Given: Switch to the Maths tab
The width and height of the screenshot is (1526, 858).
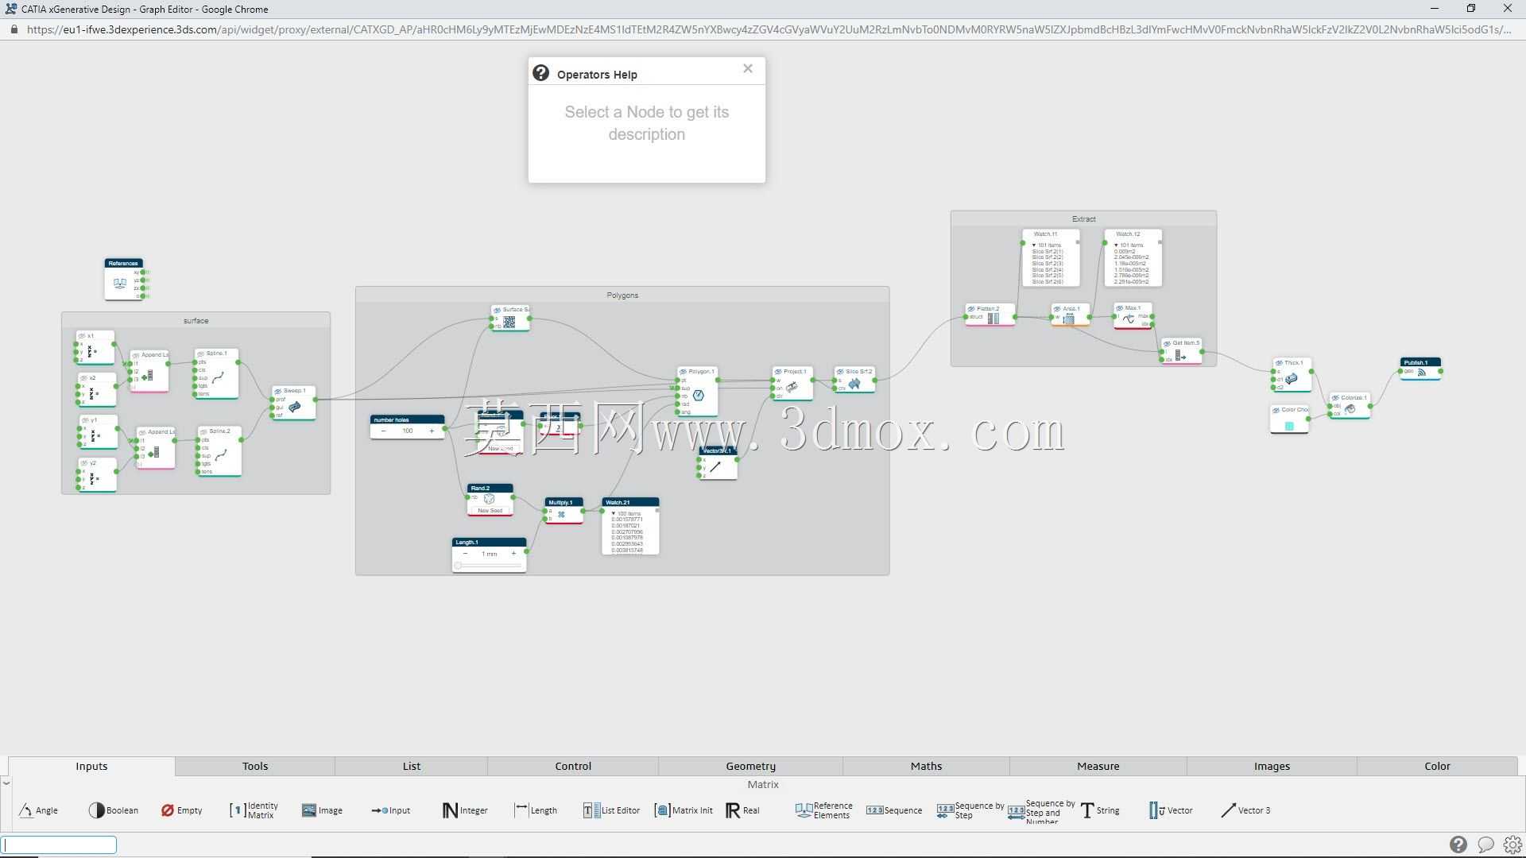Looking at the screenshot, I should pyautogui.click(x=927, y=766).
